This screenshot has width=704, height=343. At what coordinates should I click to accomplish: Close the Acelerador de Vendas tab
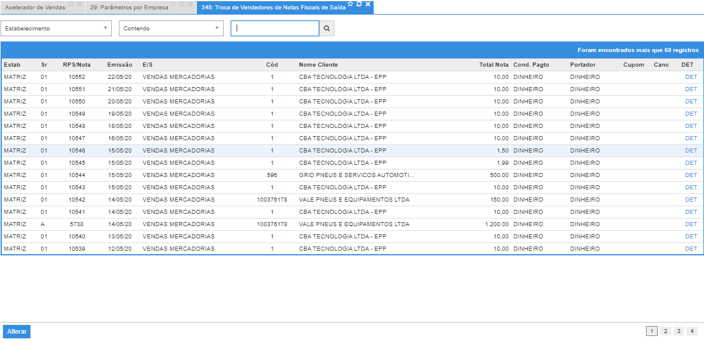pyautogui.click(x=80, y=4)
